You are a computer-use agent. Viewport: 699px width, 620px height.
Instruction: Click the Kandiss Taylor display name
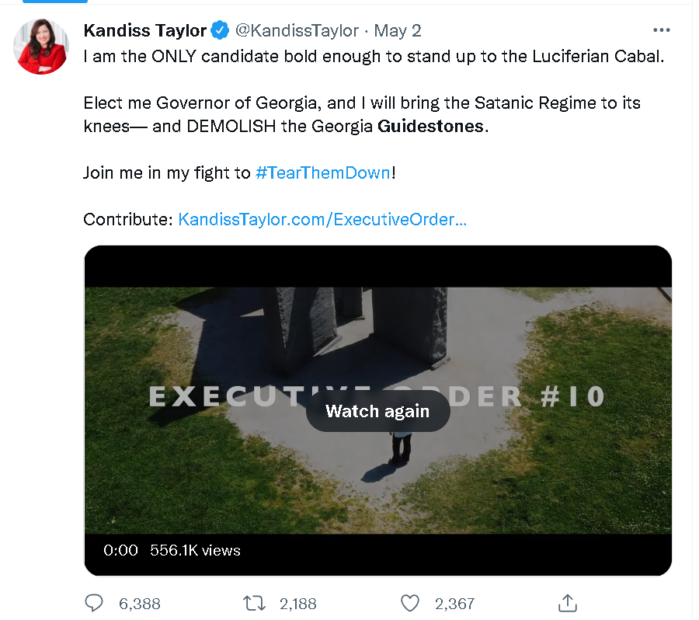[x=144, y=31]
